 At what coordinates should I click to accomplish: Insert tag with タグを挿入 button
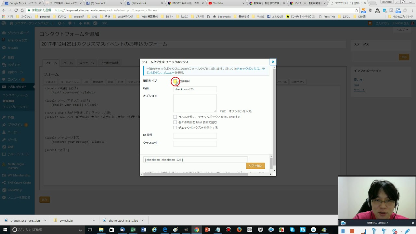point(255,166)
